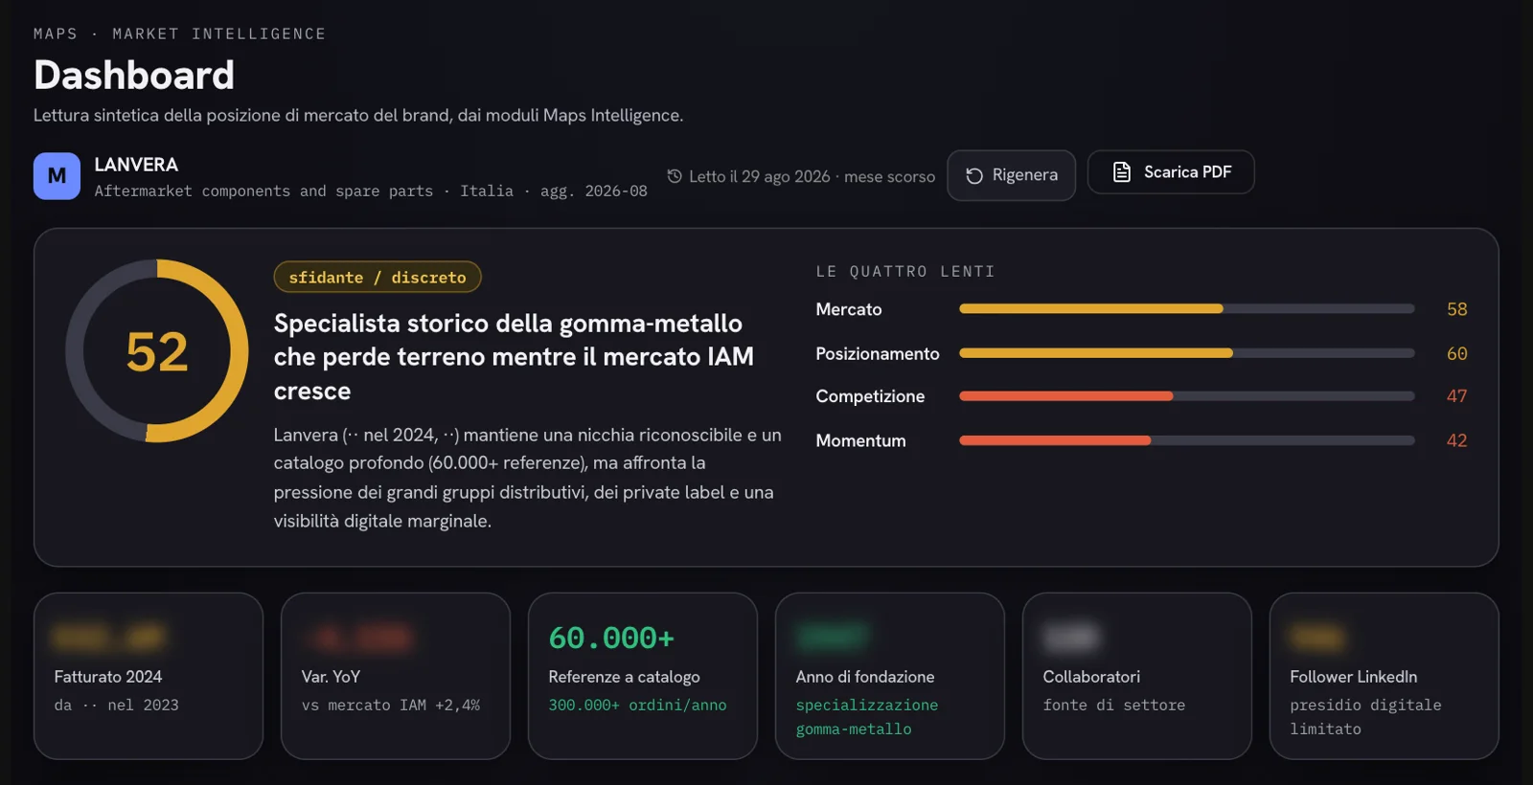Image resolution: width=1533 pixels, height=785 pixels.
Task: Click the Competizione score 47
Action: [x=1456, y=396]
